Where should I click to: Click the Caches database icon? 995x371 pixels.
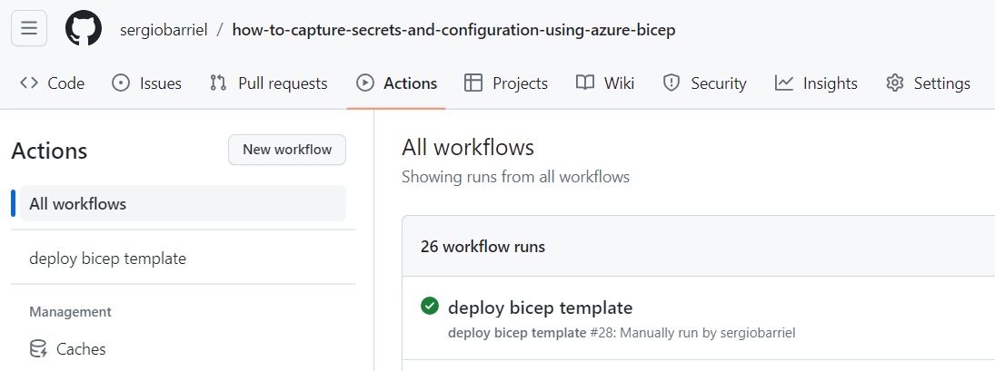pyautogui.click(x=38, y=349)
